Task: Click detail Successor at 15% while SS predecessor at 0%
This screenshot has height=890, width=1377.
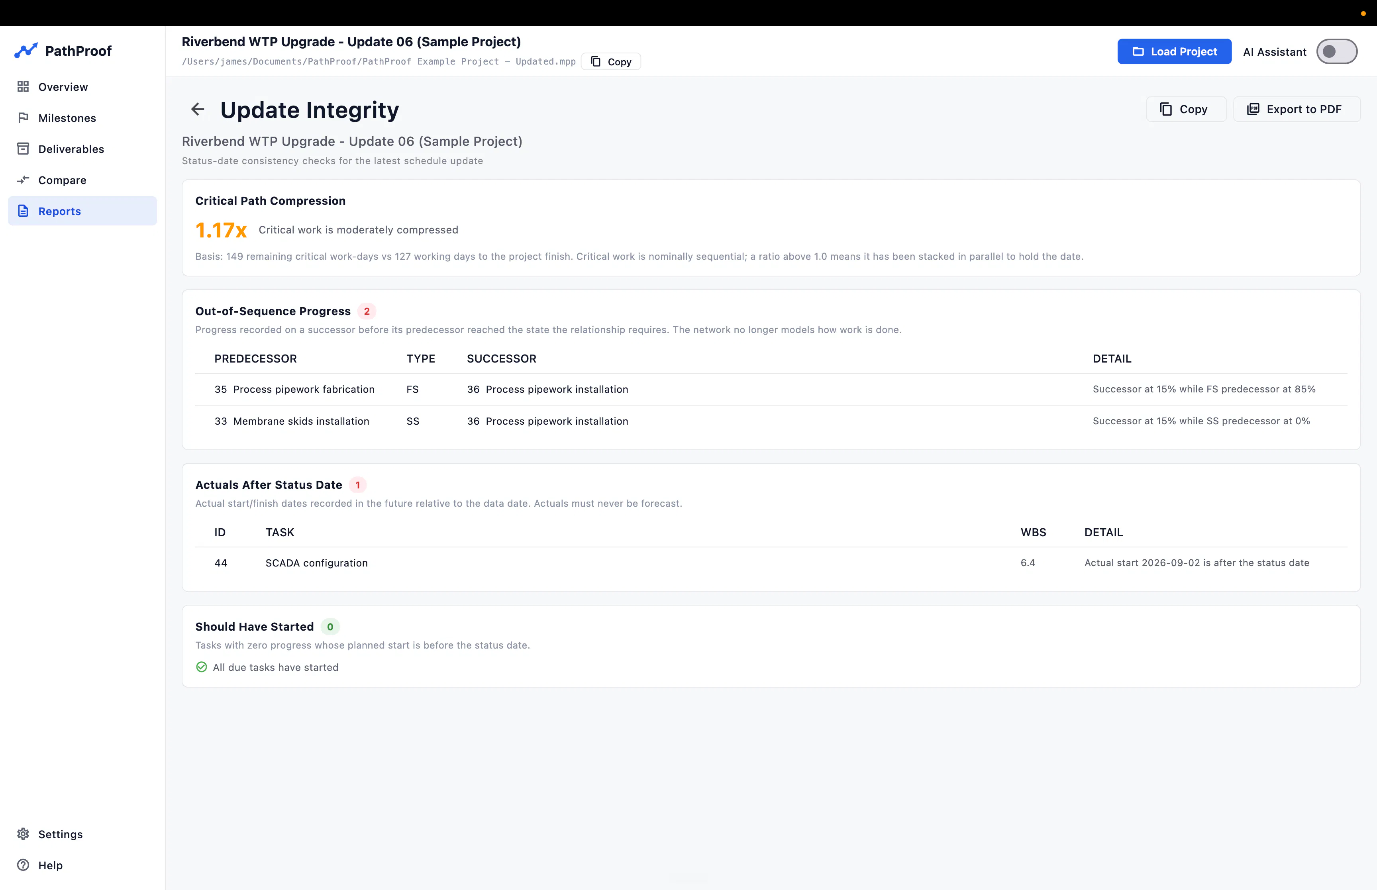Action: point(1201,421)
